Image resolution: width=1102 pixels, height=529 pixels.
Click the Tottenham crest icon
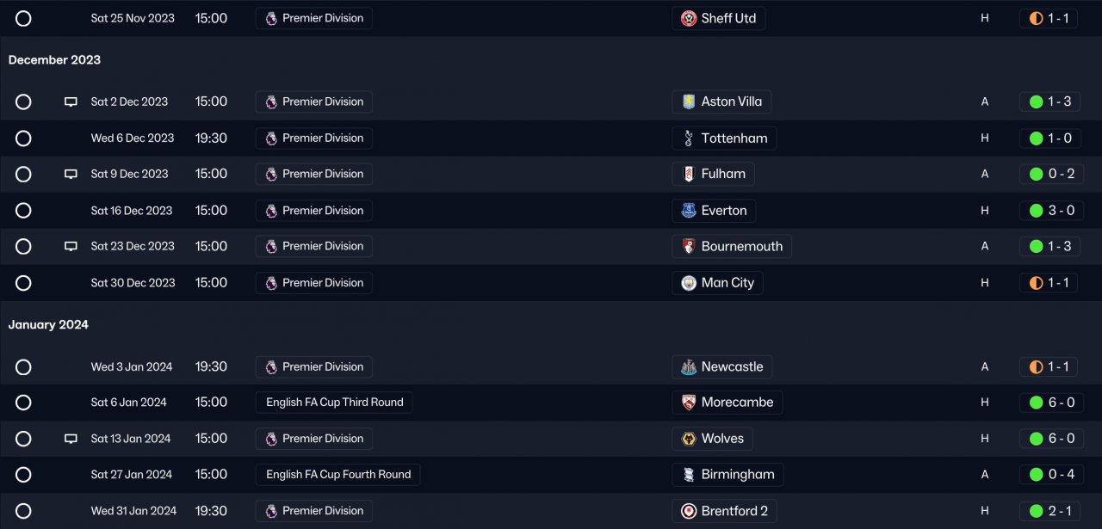click(689, 138)
